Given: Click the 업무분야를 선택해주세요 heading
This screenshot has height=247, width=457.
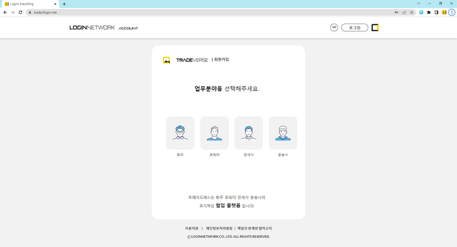Looking at the screenshot, I should tap(227, 89).
